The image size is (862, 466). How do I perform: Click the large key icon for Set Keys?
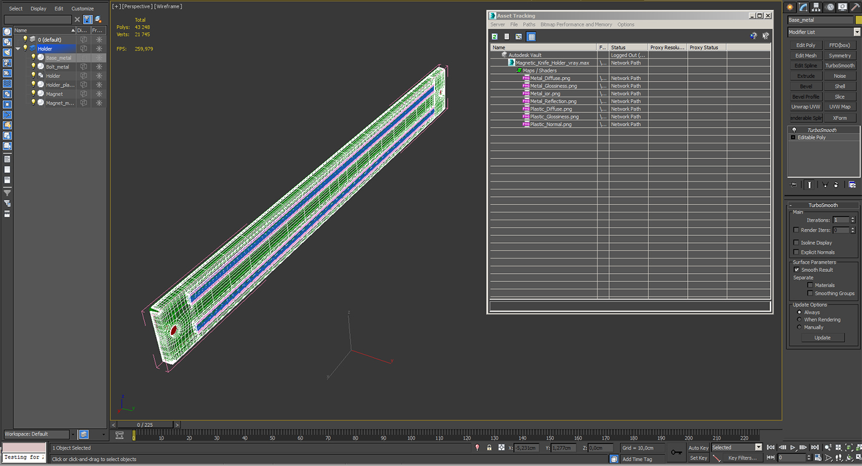pos(676,452)
